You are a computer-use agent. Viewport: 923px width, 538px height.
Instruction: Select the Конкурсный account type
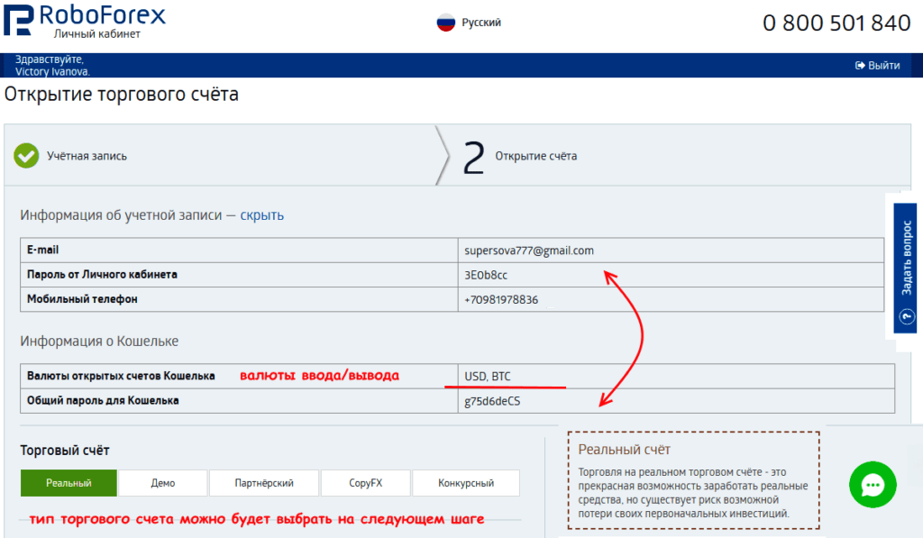[466, 482]
